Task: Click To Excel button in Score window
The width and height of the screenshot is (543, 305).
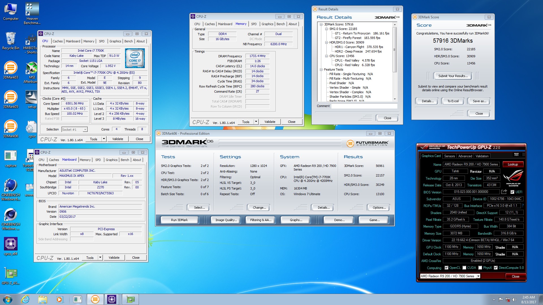Action: pyautogui.click(x=453, y=101)
